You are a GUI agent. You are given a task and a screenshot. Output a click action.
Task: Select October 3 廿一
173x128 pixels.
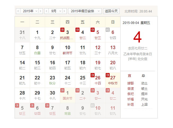tap(98, 95)
